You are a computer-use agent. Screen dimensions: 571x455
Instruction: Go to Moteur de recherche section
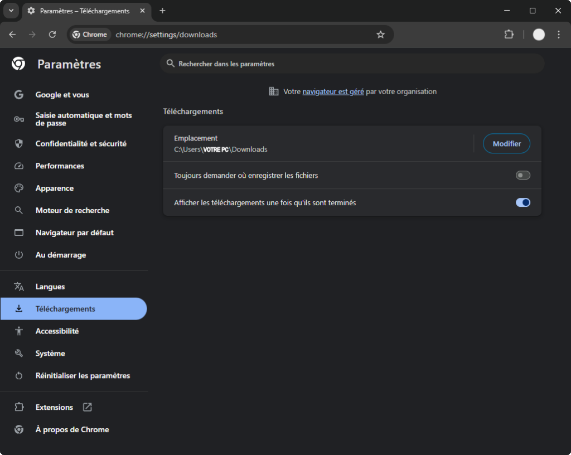(x=72, y=211)
